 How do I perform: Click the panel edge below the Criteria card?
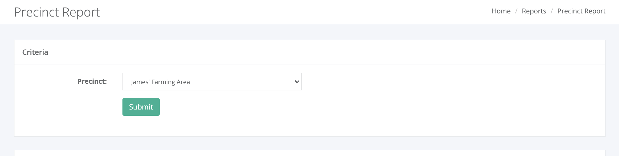click(x=310, y=153)
